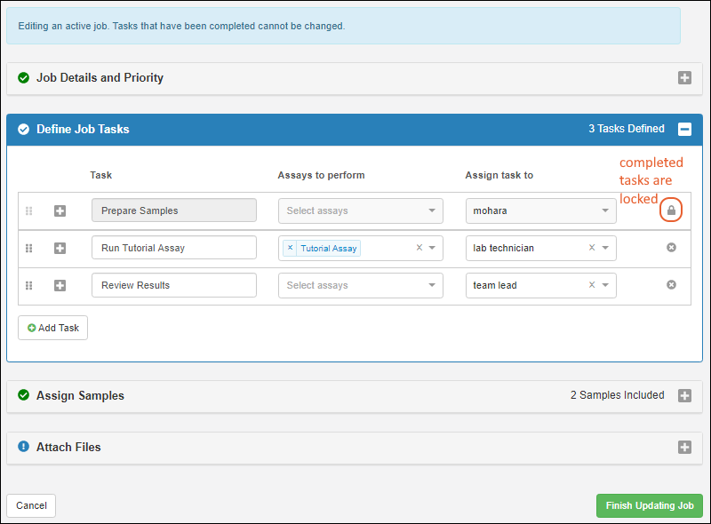
Task: Clear the team lead assignment
Action: pyautogui.click(x=592, y=285)
